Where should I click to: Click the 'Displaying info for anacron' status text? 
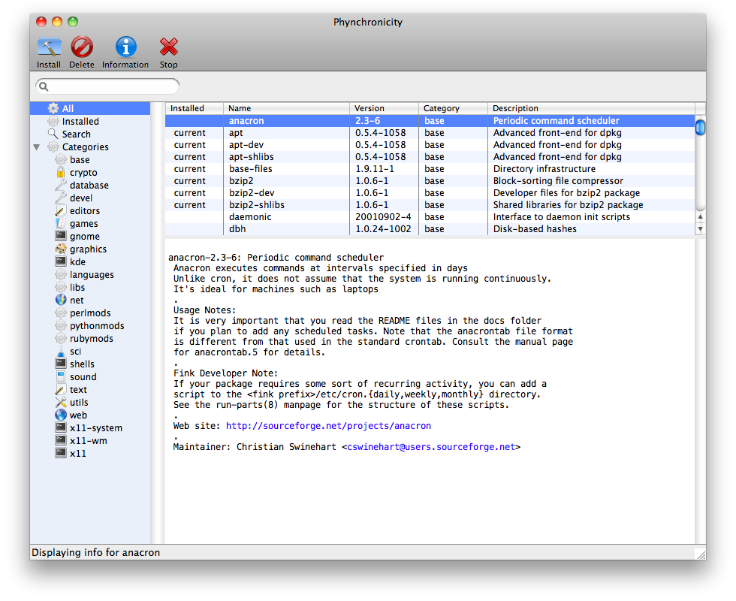(x=96, y=553)
